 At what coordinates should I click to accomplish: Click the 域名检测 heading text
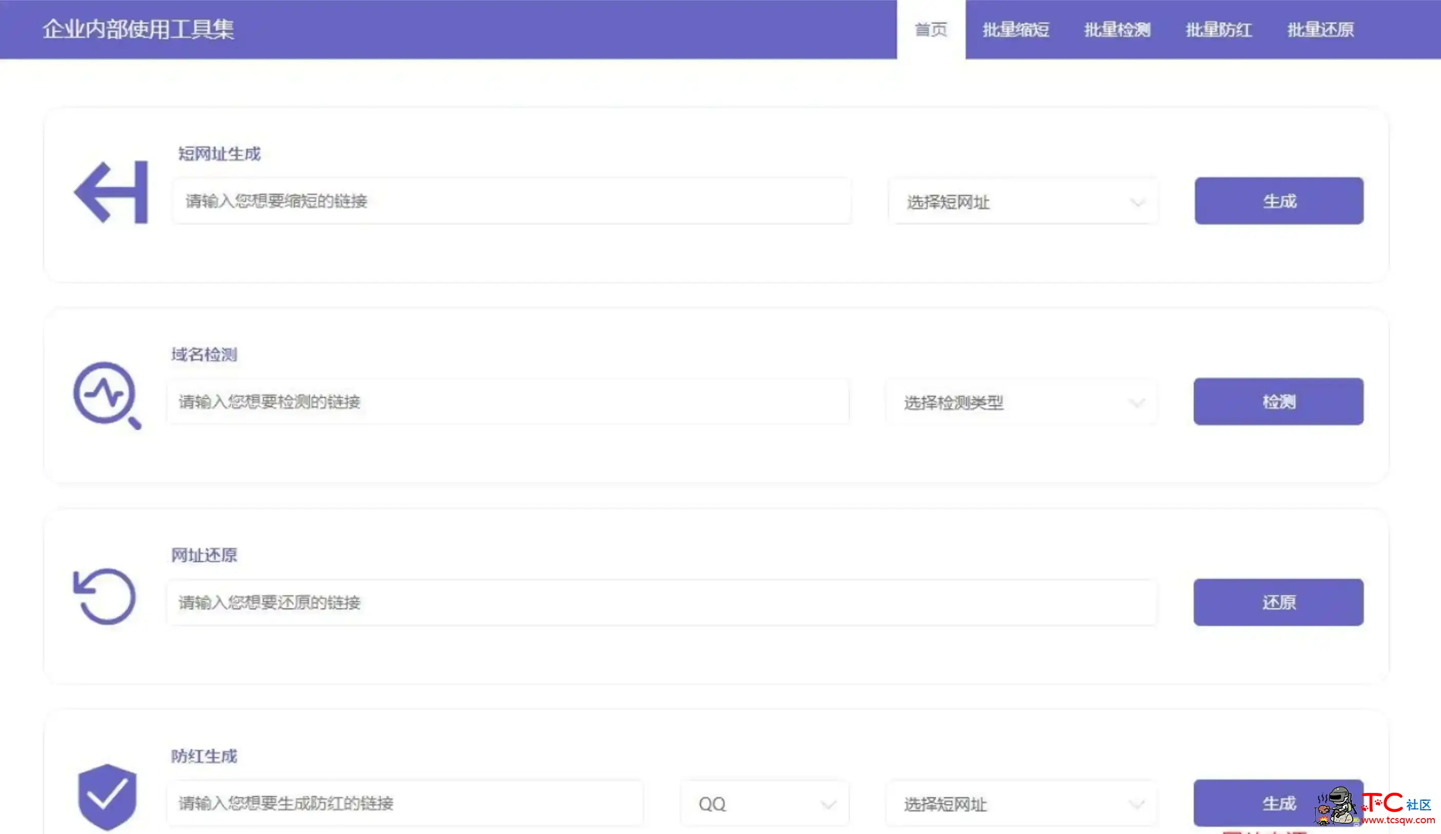tap(204, 354)
